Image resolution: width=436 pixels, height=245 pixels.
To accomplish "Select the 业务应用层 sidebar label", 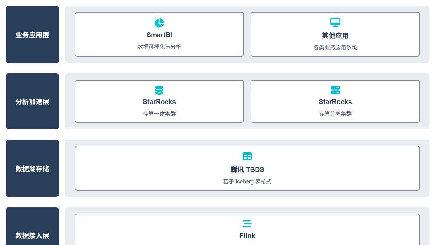I will (32, 35).
